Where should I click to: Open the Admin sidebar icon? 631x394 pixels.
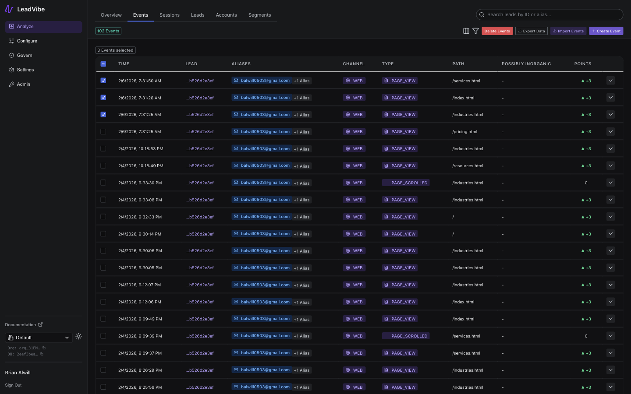pos(11,84)
